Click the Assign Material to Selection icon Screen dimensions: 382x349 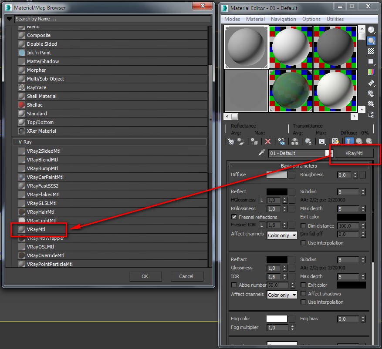tap(254, 141)
